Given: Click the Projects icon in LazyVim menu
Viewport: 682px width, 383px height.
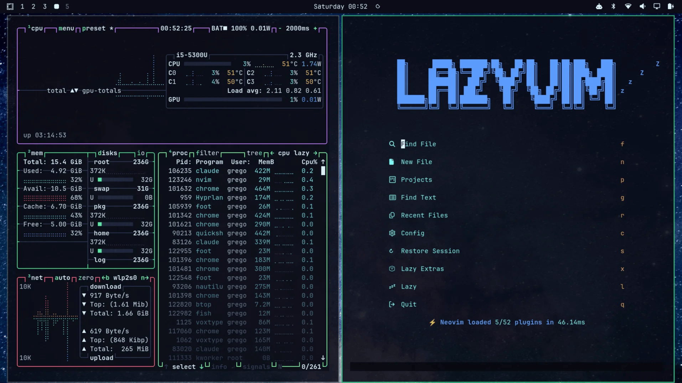Looking at the screenshot, I should coord(392,180).
